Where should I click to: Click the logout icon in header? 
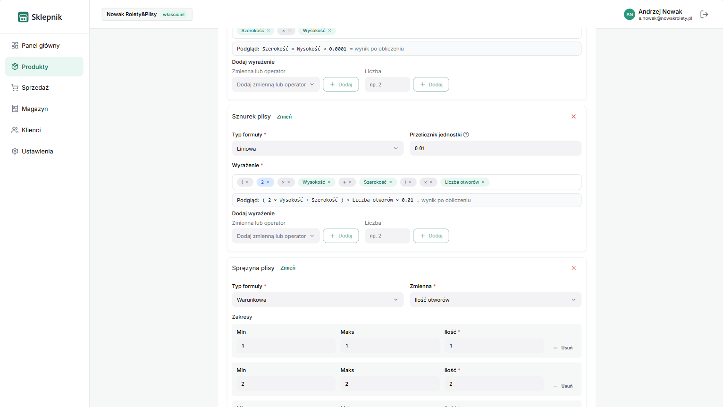704,14
